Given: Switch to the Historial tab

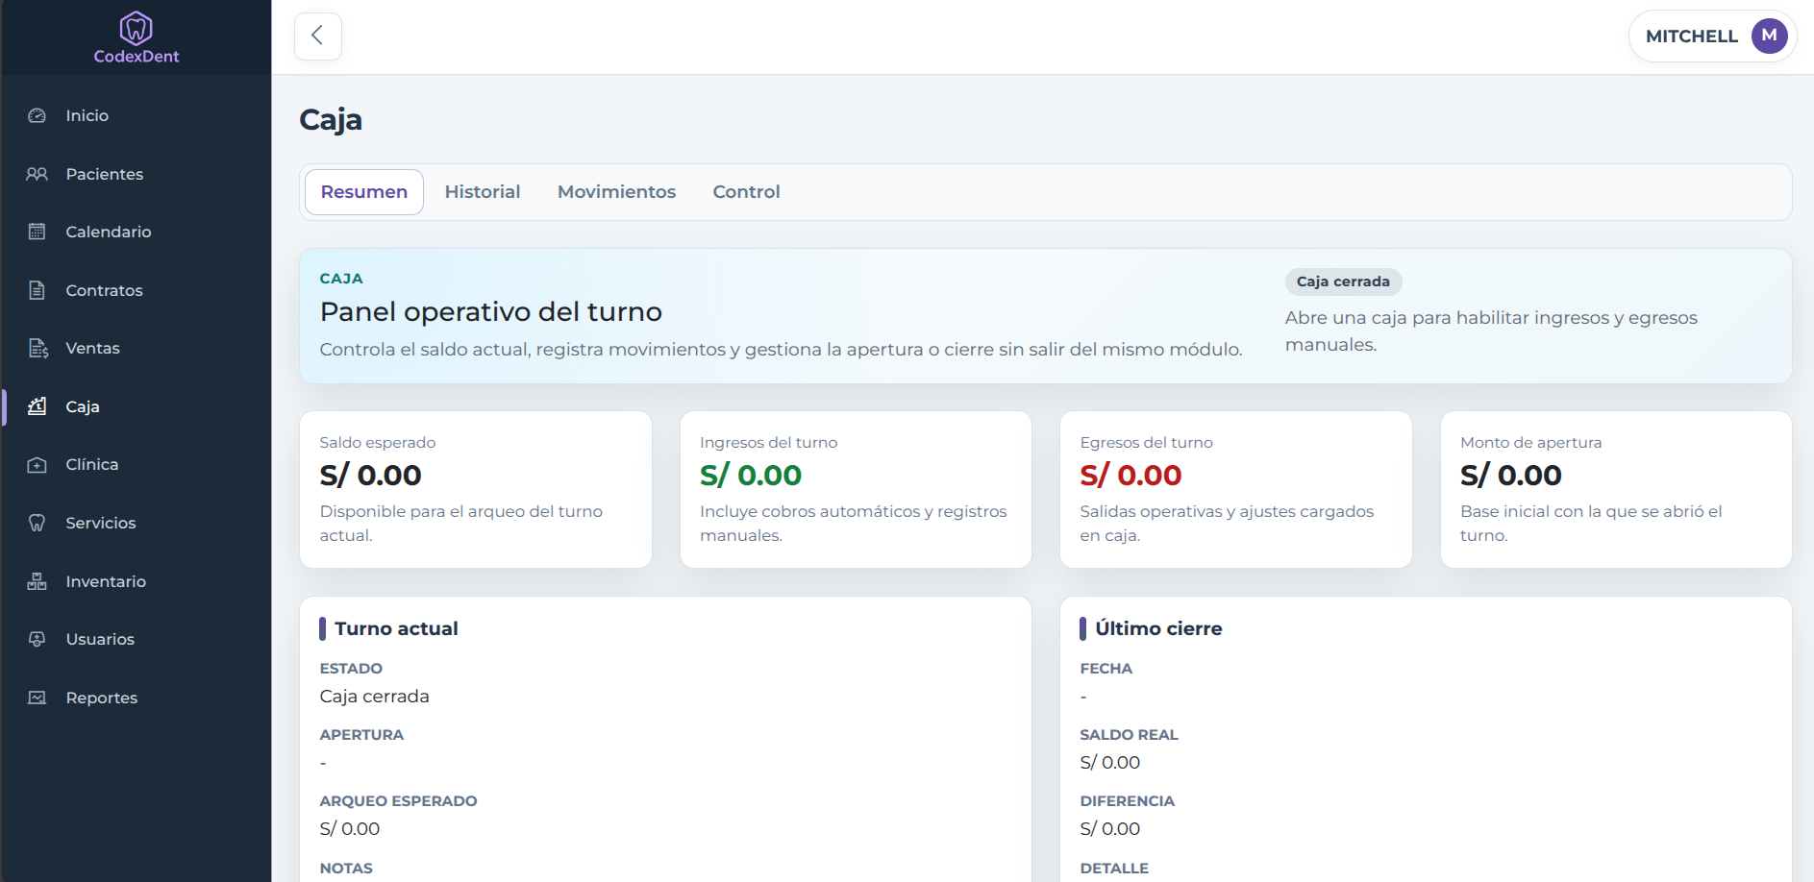Looking at the screenshot, I should [x=483, y=192].
